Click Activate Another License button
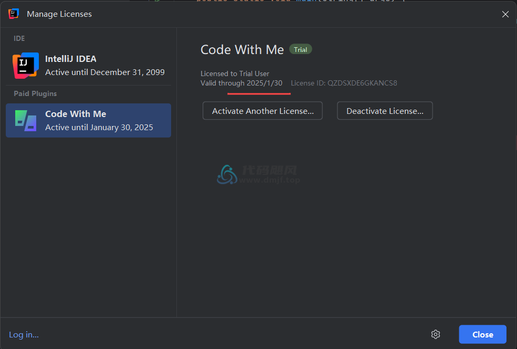 262,111
